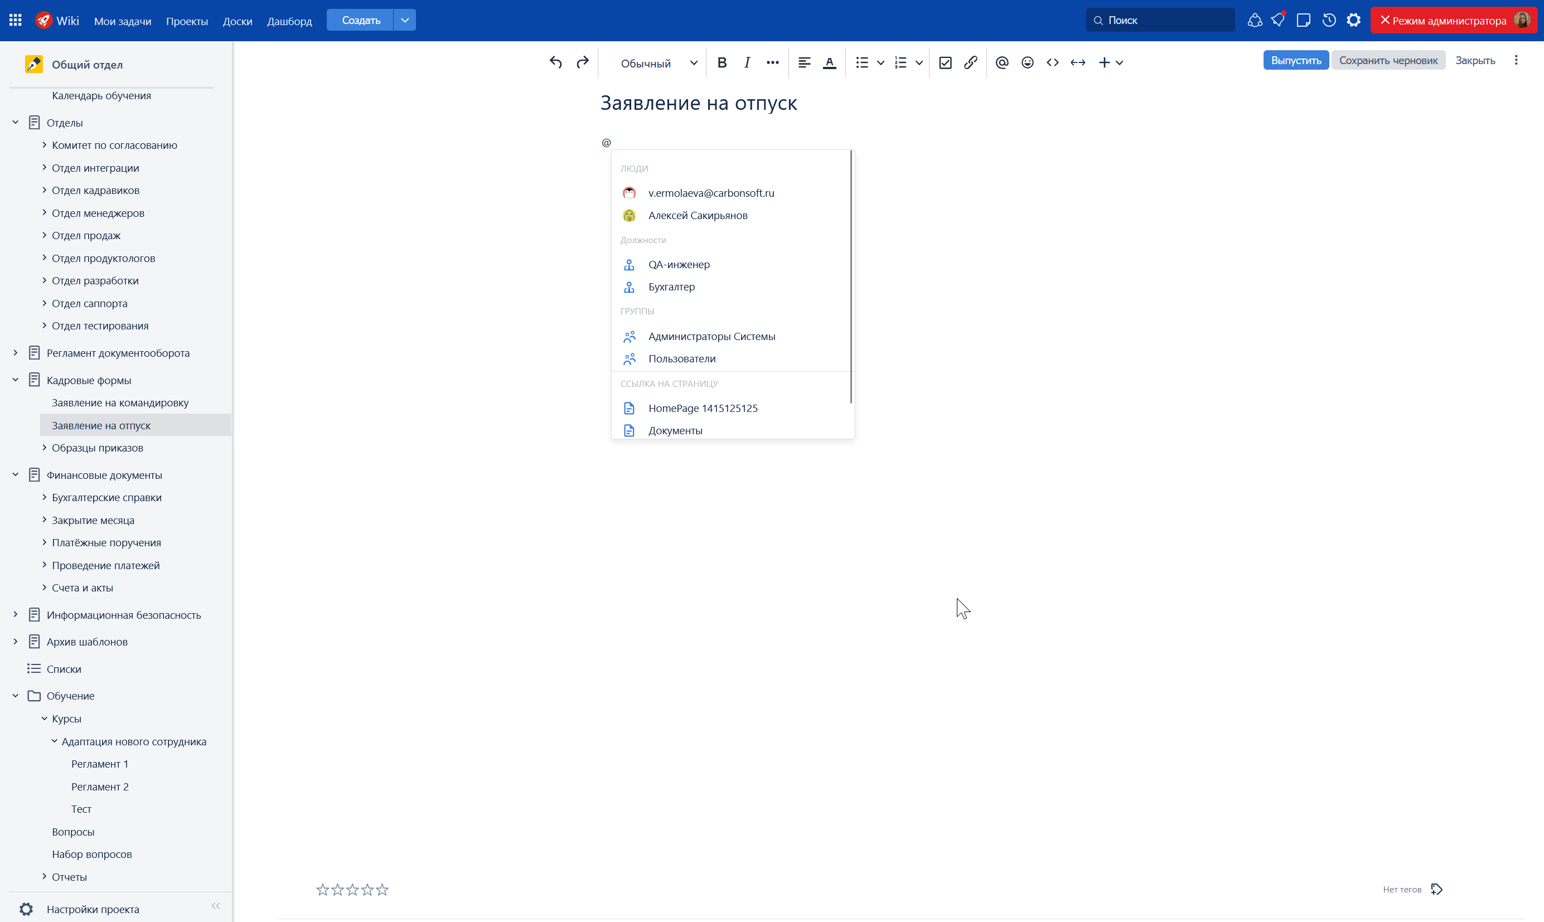Click the undo arrow in editor toolbar
The image size is (1544, 922).
tap(555, 62)
